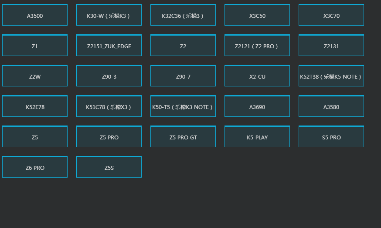This screenshot has height=228, width=381.
Task: Select the A3690 model button
Action: (257, 106)
